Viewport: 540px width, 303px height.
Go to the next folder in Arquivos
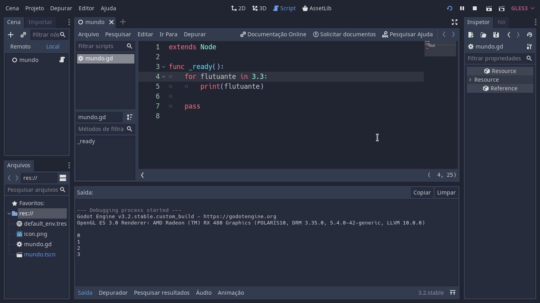pyautogui.click(x=17, y=178)
